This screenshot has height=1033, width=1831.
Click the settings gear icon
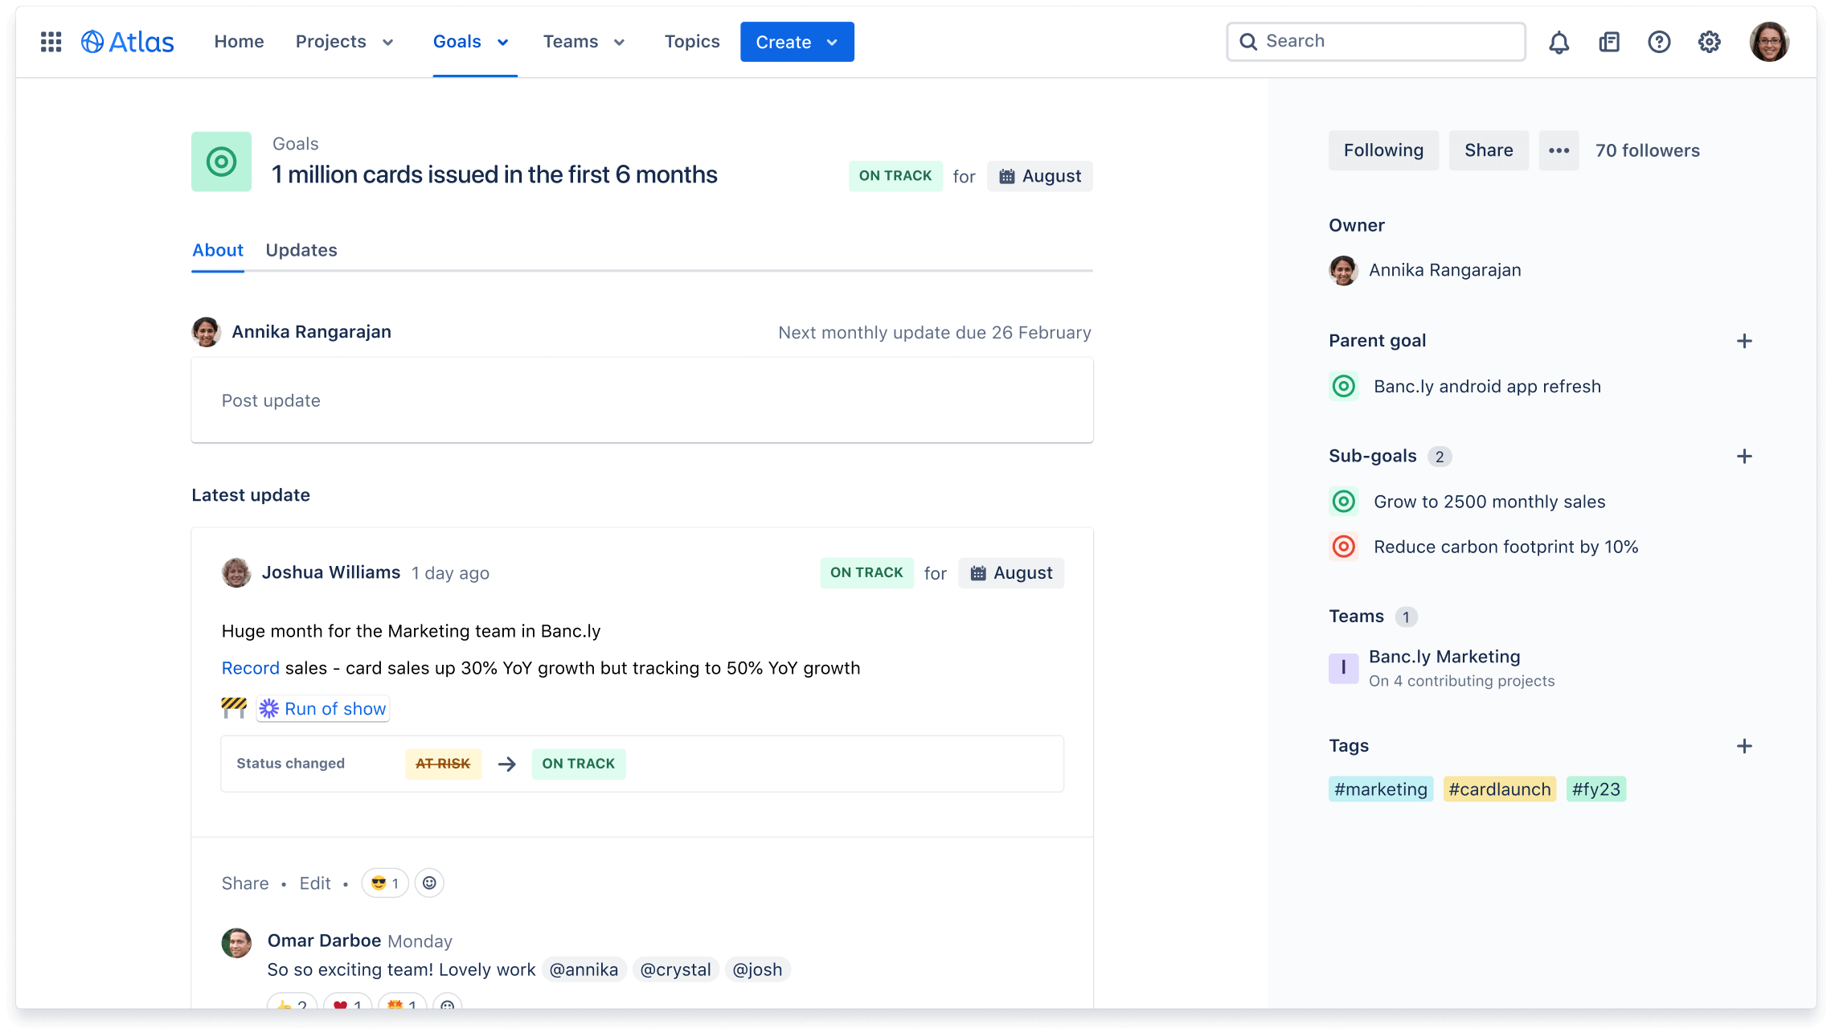(1709, 40)
